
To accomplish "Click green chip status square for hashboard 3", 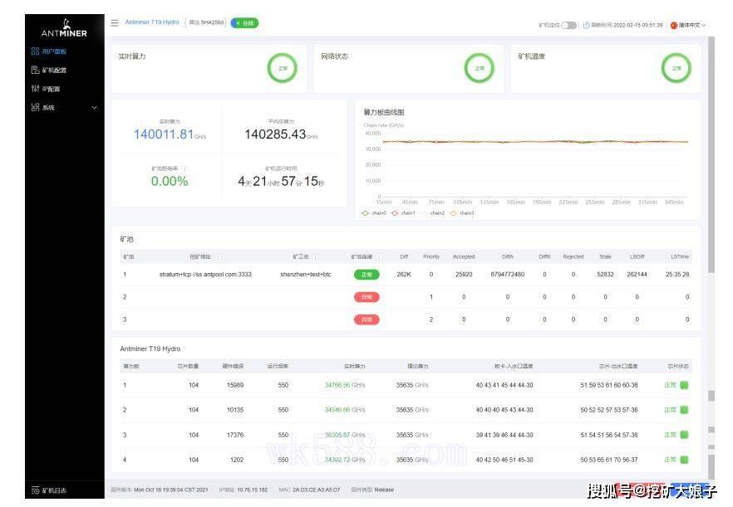I will click(684, 435).
